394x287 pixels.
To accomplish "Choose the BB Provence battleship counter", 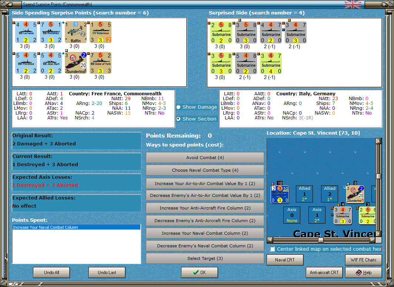I will click(26, 63).
